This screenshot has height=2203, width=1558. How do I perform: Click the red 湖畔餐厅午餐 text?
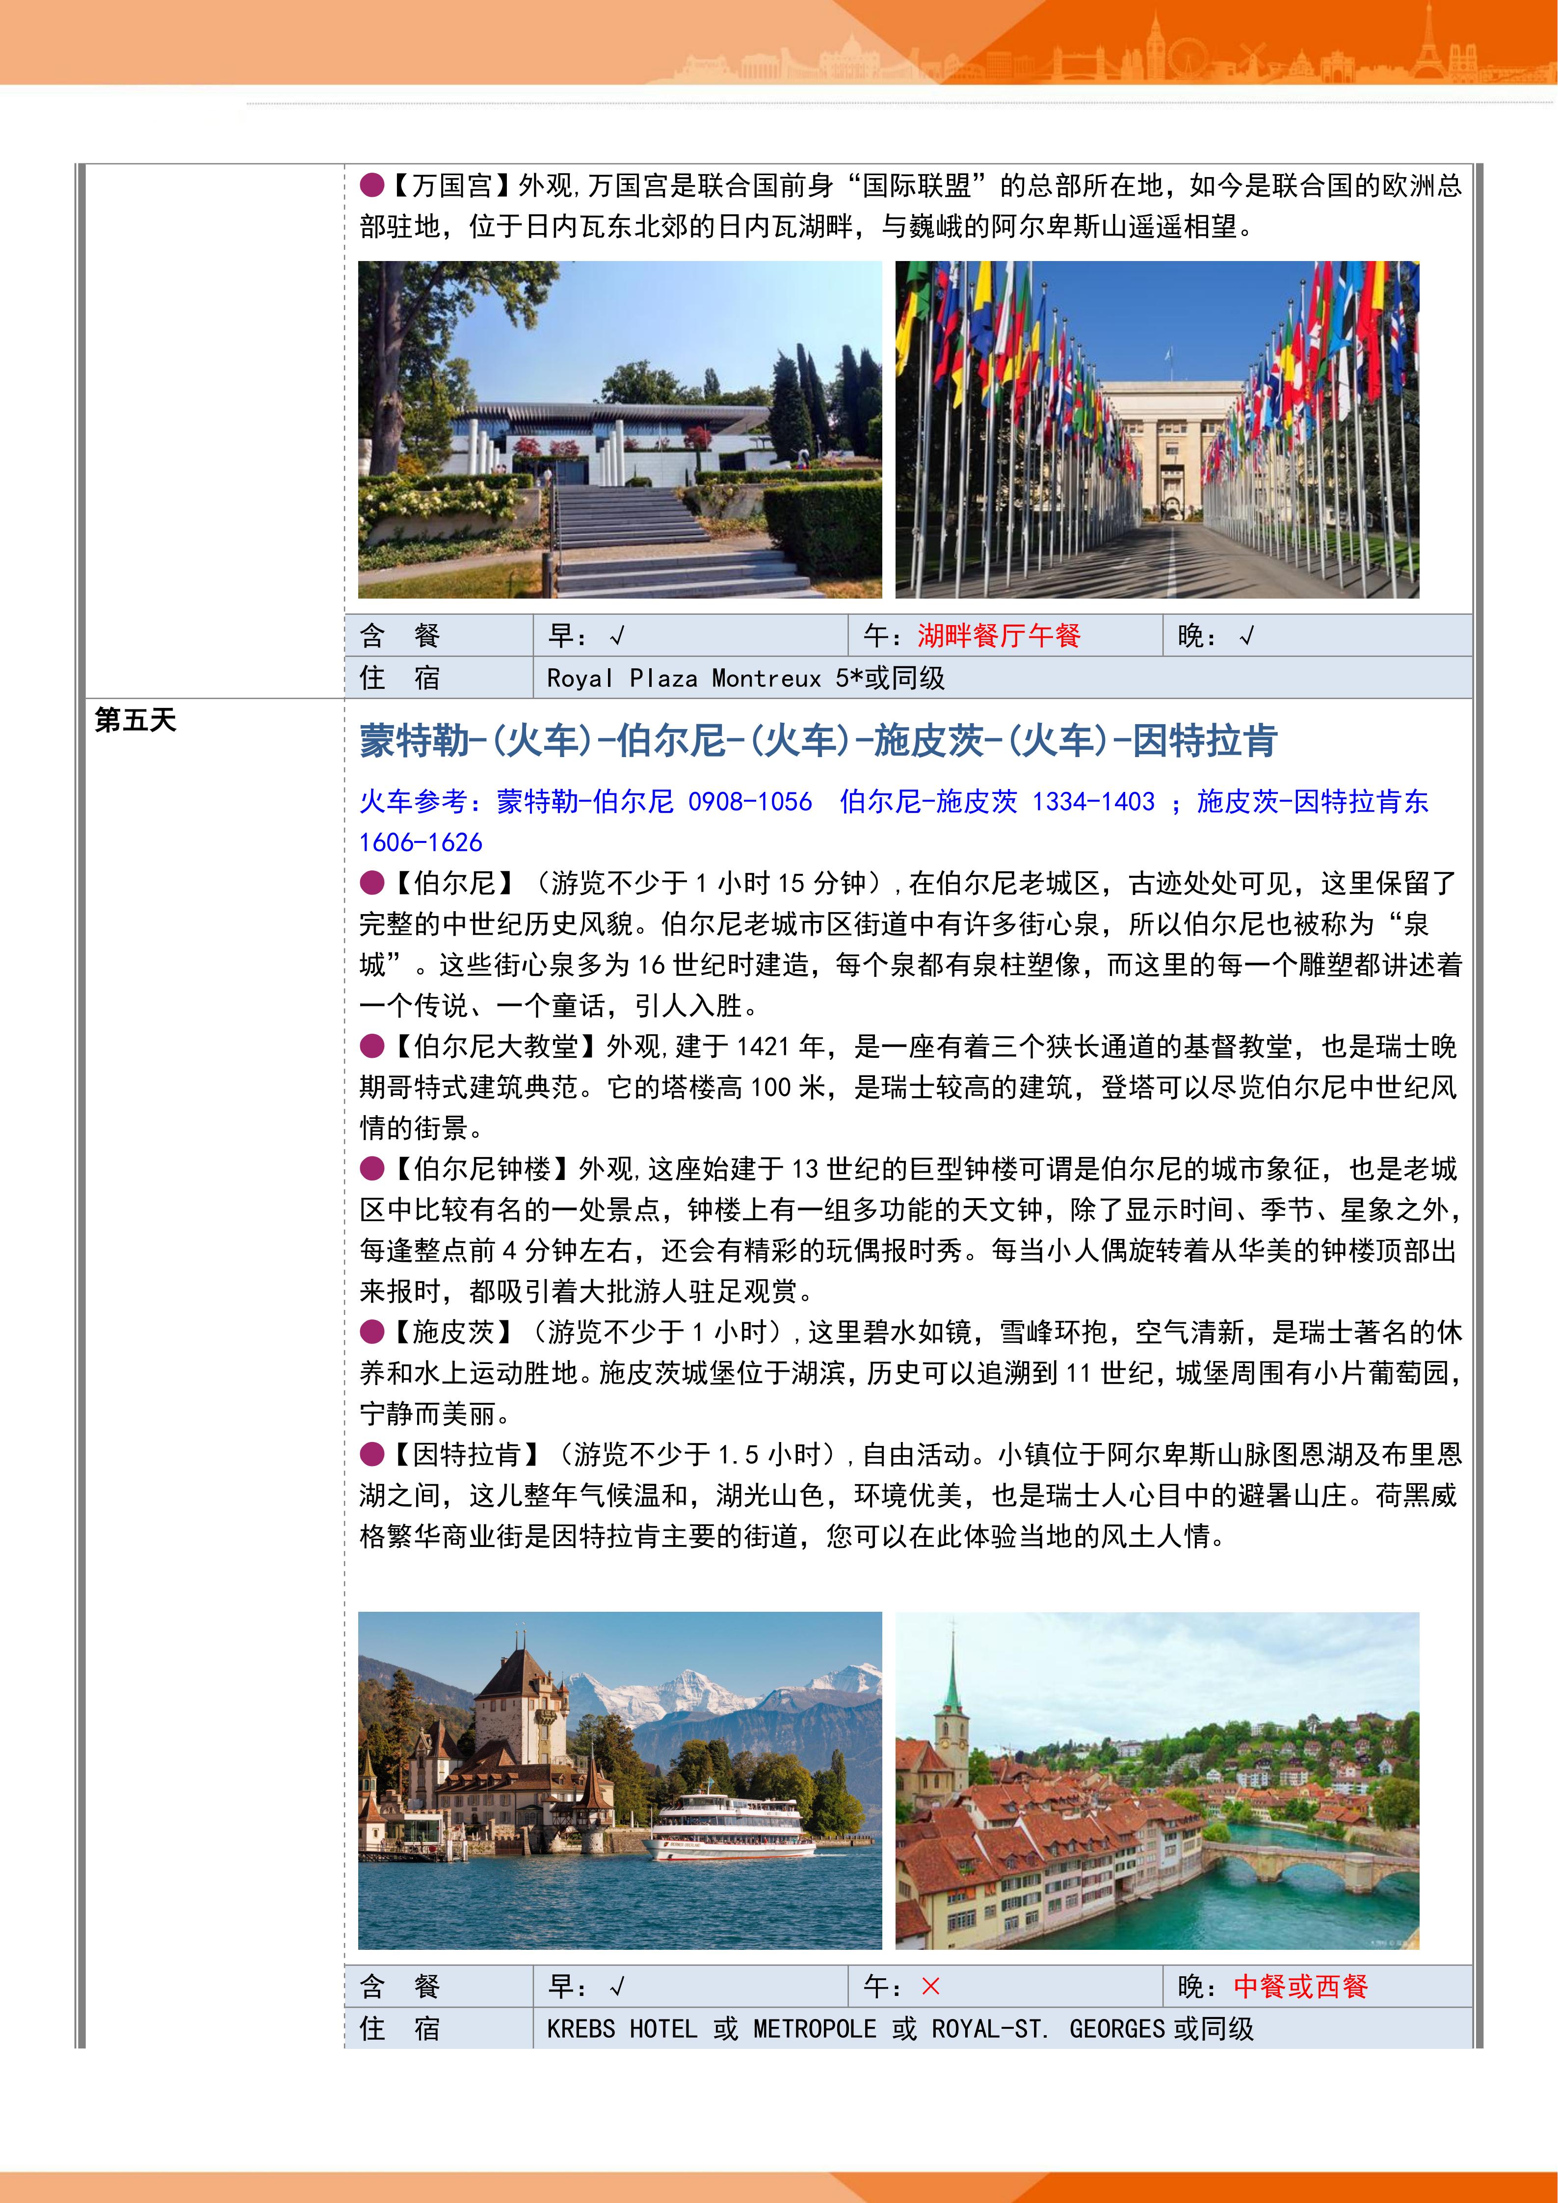[998, 635]
